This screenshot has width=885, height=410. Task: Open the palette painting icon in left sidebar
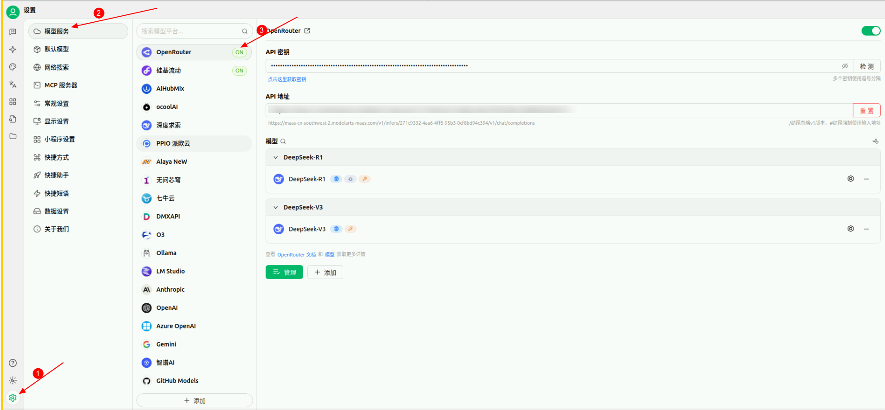[x=13, y=67]
